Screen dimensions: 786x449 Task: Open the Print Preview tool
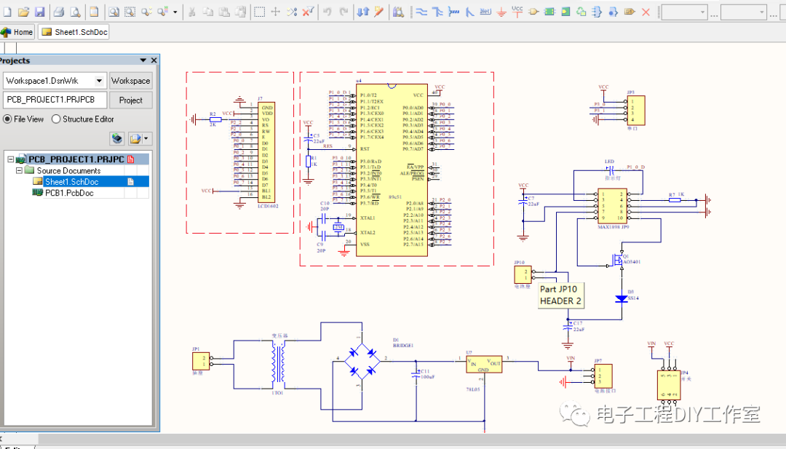coord(74,12)
